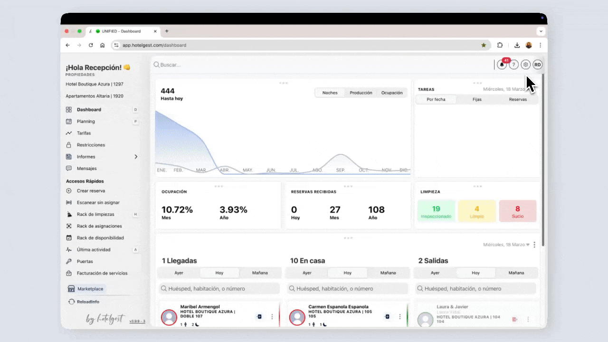Click check-in icon for Maribel Armengol
The width and height of the screenshot is (608, 342).
tap(259, 317)
